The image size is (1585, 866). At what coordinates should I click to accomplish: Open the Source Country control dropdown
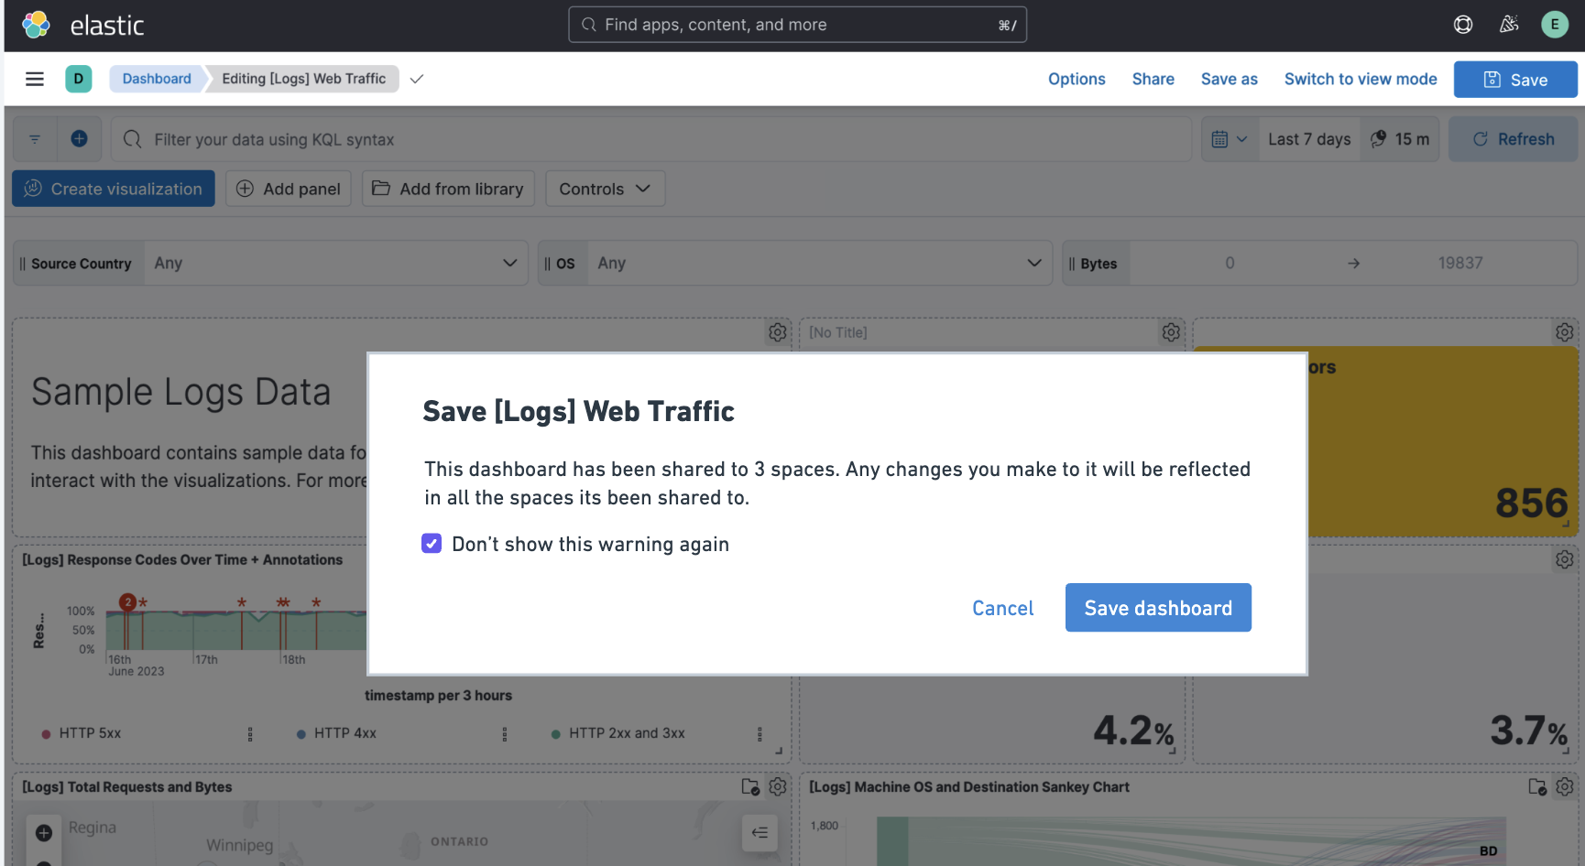(335, 264)
